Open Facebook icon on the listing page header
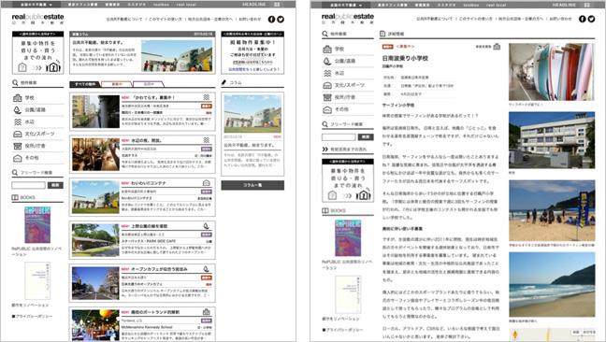 tap(272, 20)
